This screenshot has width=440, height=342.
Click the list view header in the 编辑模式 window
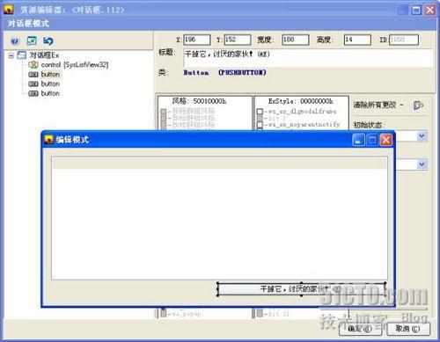pos(219,163)
